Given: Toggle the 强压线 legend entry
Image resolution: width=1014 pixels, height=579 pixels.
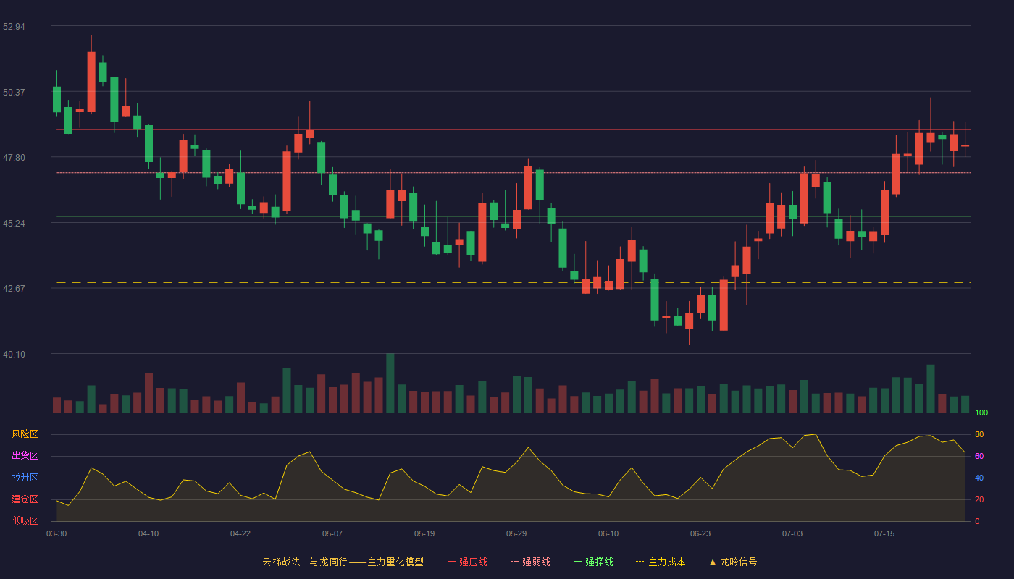Looking at the screenshot, I should (x=467, y=562).
